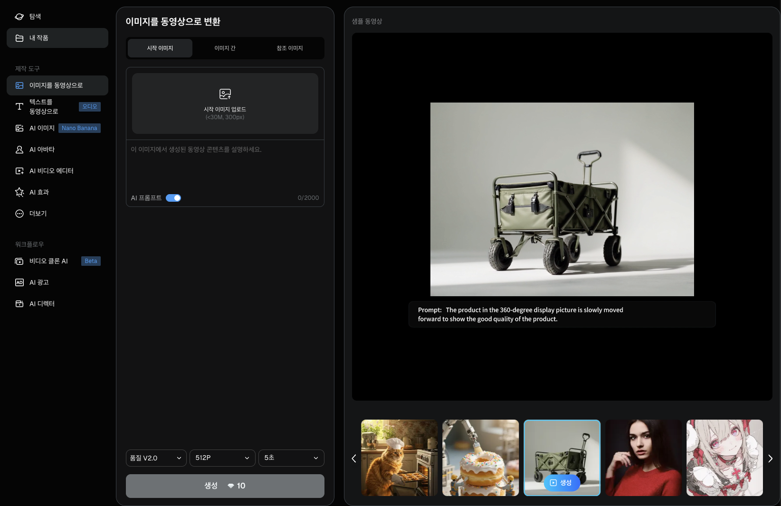781x506 pixels.
Task: Open the 512P resolution dropdown
Action: tap(222, 458)
